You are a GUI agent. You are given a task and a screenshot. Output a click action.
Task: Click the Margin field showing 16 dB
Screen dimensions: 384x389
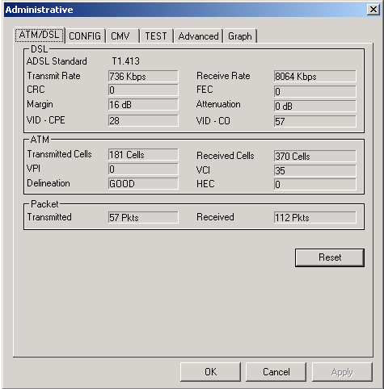(143, 104)
